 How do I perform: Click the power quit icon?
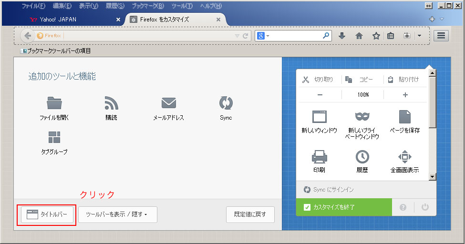[x=425, y=207]
